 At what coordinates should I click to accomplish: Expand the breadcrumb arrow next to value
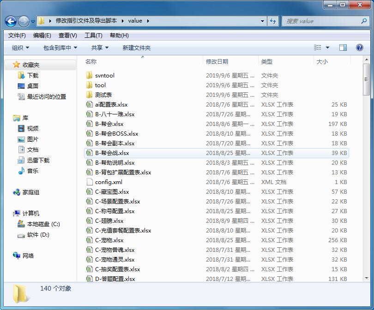(148, 21)
